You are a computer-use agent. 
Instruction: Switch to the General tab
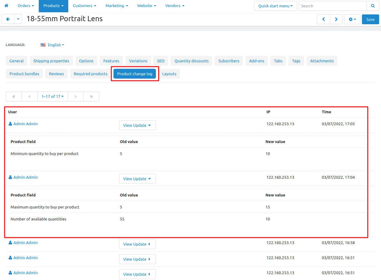coord(17,61)
